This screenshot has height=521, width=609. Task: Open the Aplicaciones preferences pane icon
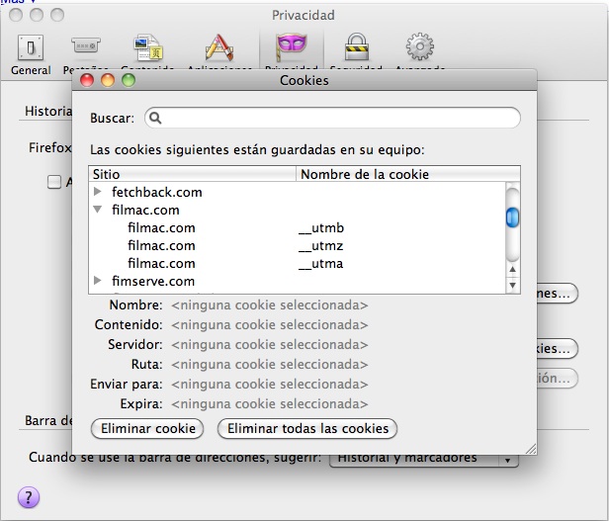pos(217,47)
